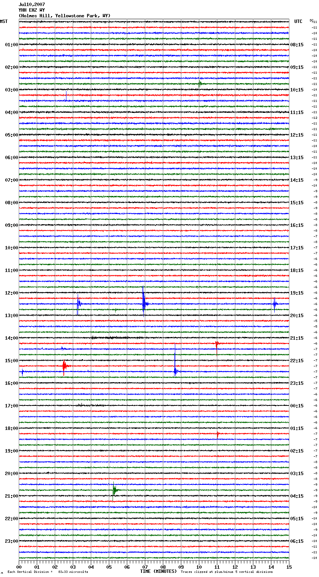The width and height of the screenshot is (319, 577).
Task: Click the blue event near minute 14
Action: (x=275, y=304)
